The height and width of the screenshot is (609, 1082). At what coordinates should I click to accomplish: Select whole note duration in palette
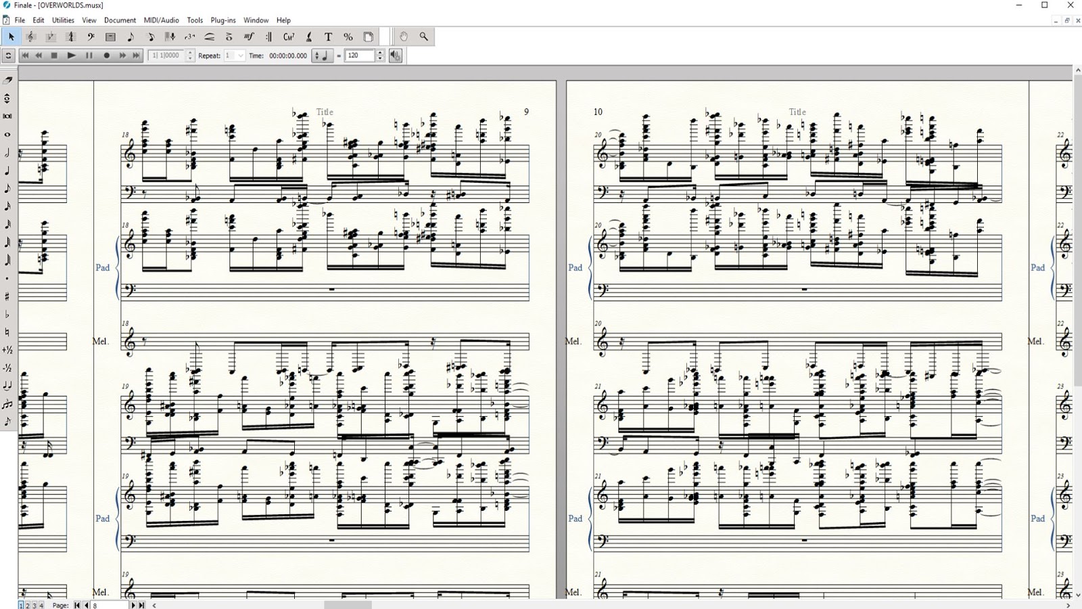7,134
